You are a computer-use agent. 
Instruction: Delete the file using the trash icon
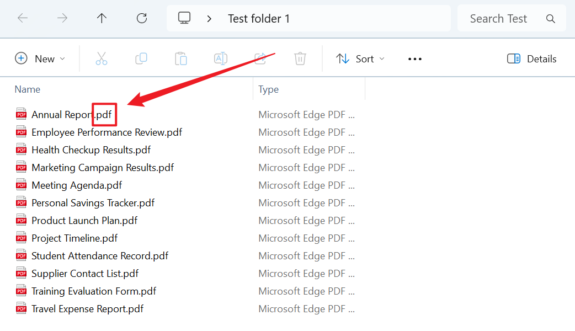coord(300,58)
